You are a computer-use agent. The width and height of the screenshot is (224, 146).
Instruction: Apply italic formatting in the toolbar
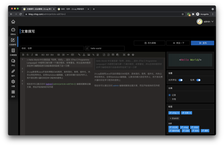tap(32, 55)
